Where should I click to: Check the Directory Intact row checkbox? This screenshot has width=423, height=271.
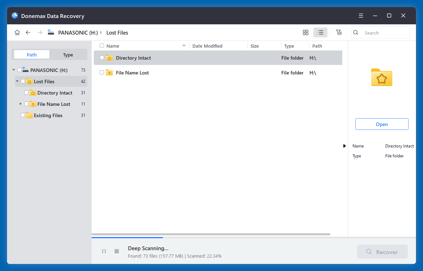coord(102,58)
